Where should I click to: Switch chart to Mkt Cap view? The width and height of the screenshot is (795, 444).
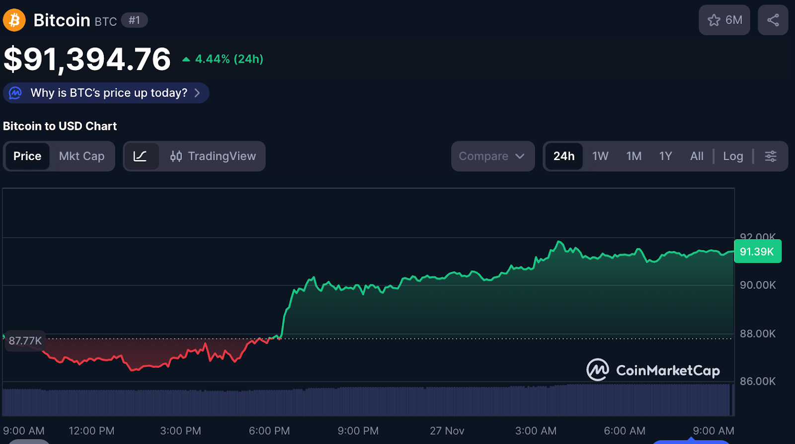coord(81,156)
